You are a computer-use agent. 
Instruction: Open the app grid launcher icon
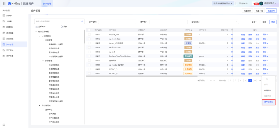pos(4,4)
